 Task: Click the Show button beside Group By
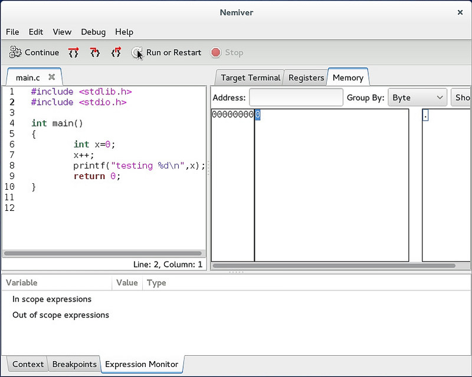(x=462, y=98)
